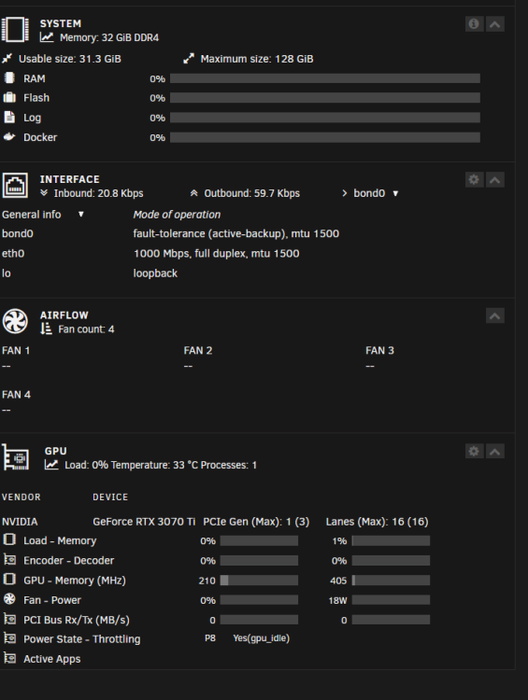Viewport: 528px width, 700px height.
Task: Click the System info icon button
Action: tap(474, 23)
